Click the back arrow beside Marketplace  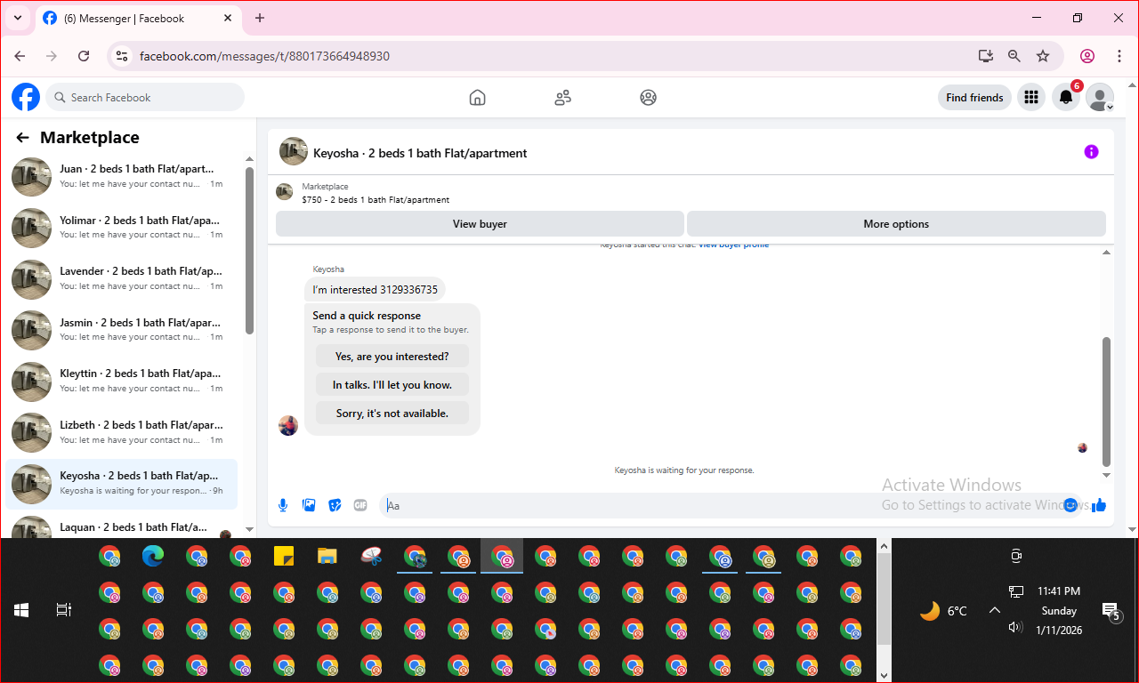[22, 138]
